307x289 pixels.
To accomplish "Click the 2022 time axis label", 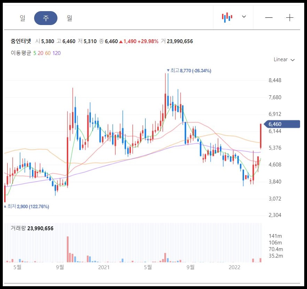I will tap(234, 267).
